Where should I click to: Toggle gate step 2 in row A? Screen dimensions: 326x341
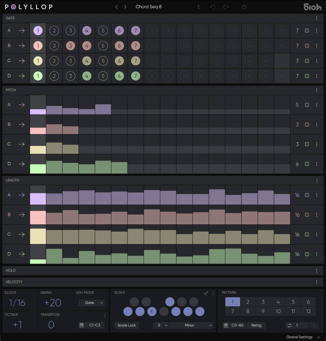tap(54, 31)
